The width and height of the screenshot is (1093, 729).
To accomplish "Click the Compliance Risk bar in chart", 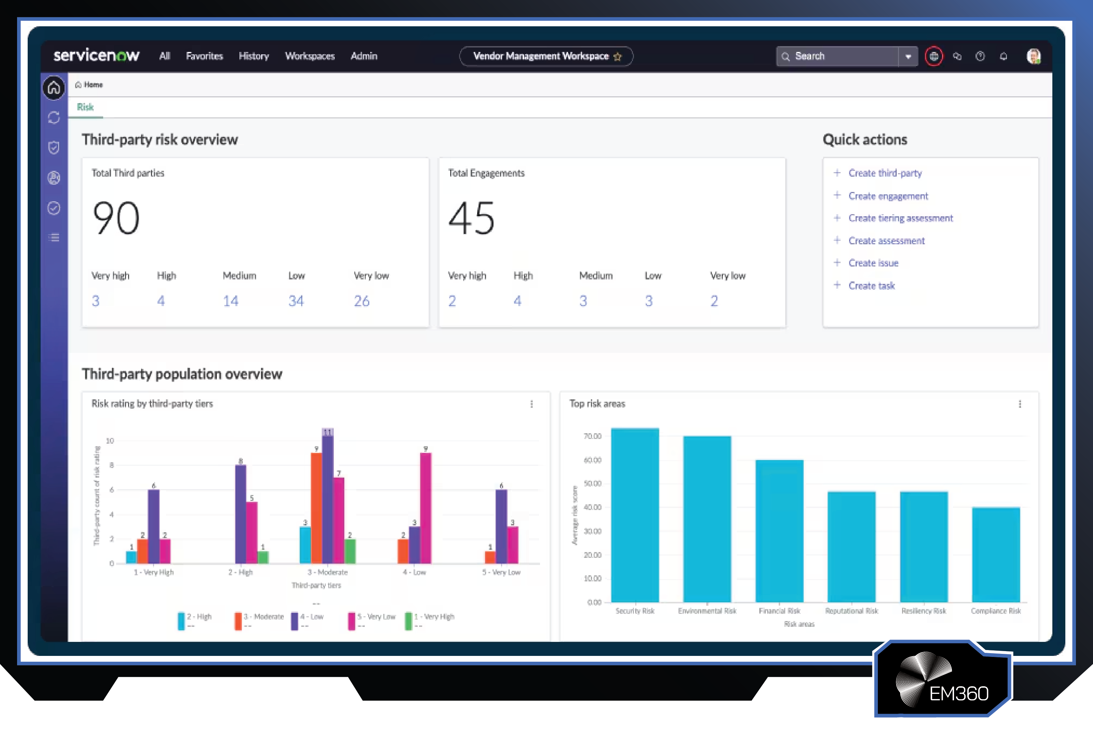I will click(996, 555).
